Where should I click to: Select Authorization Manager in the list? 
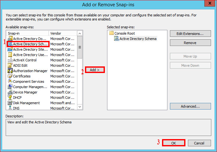click(x=30, y=71)
